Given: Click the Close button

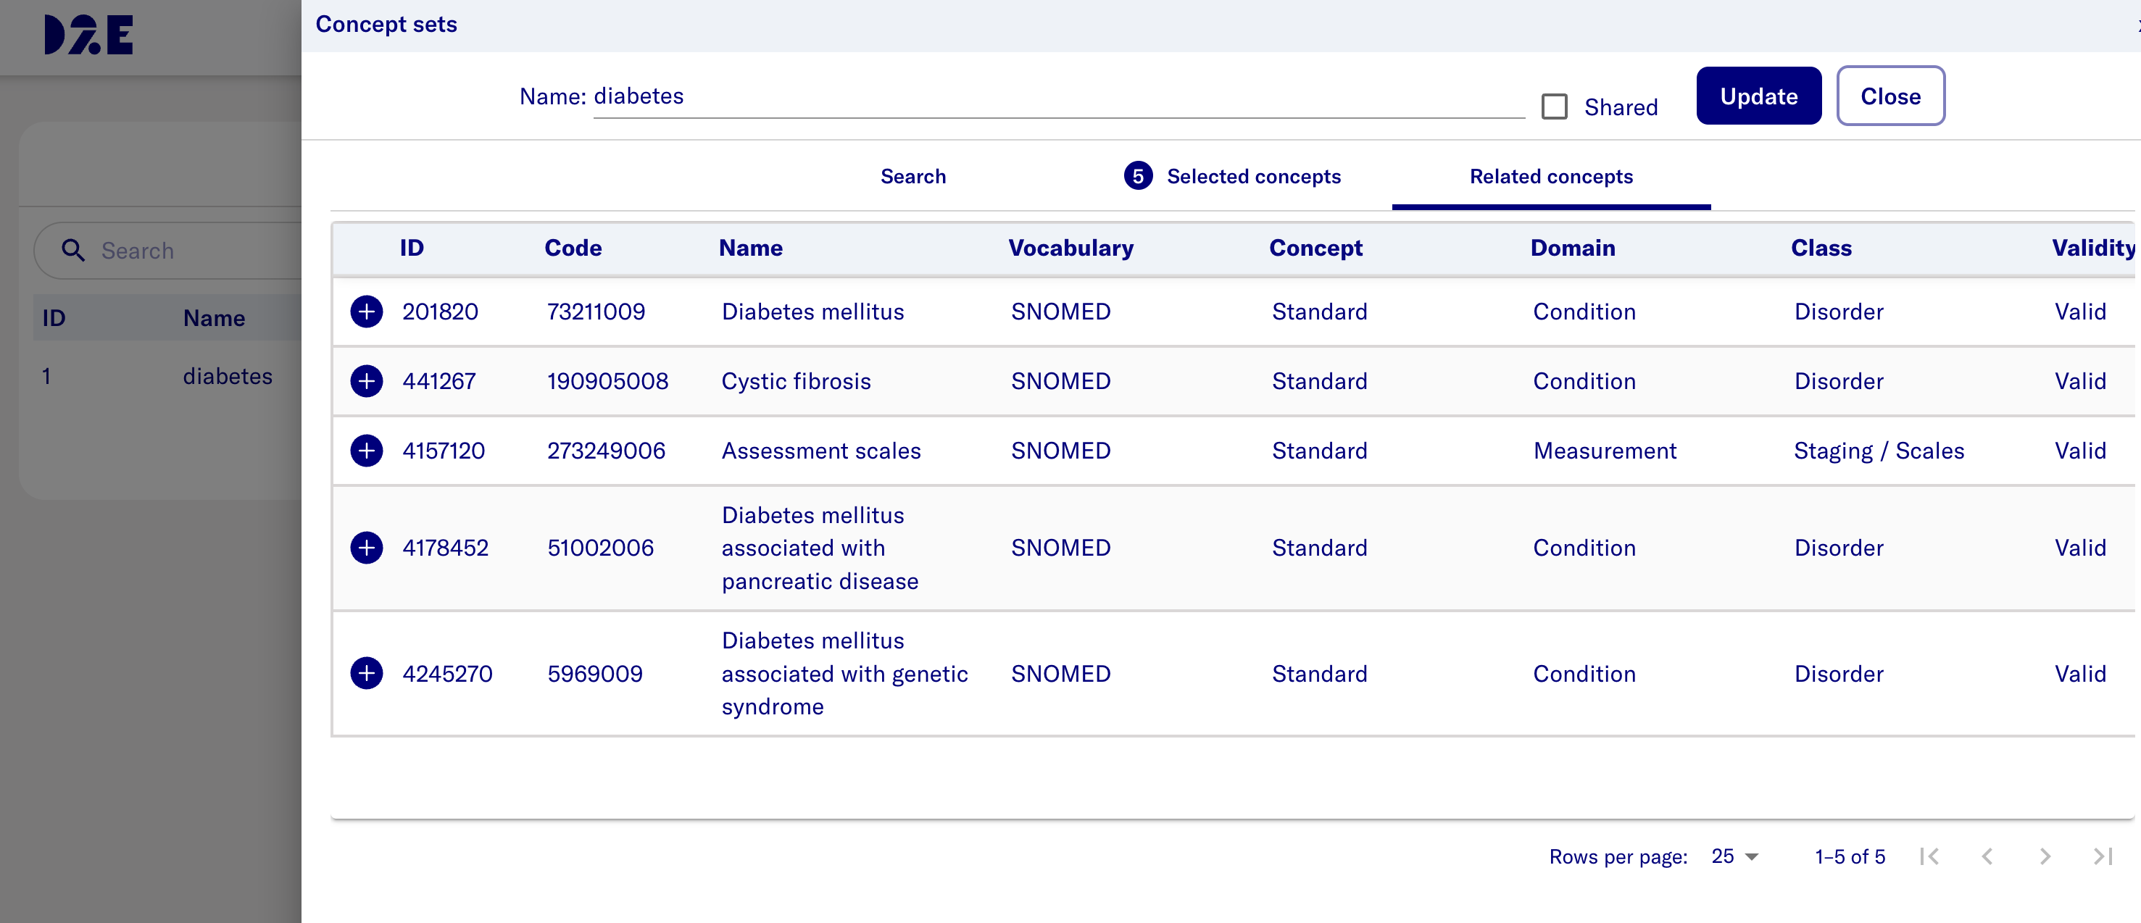Looking at the screenshot, I should (1890, 96).
